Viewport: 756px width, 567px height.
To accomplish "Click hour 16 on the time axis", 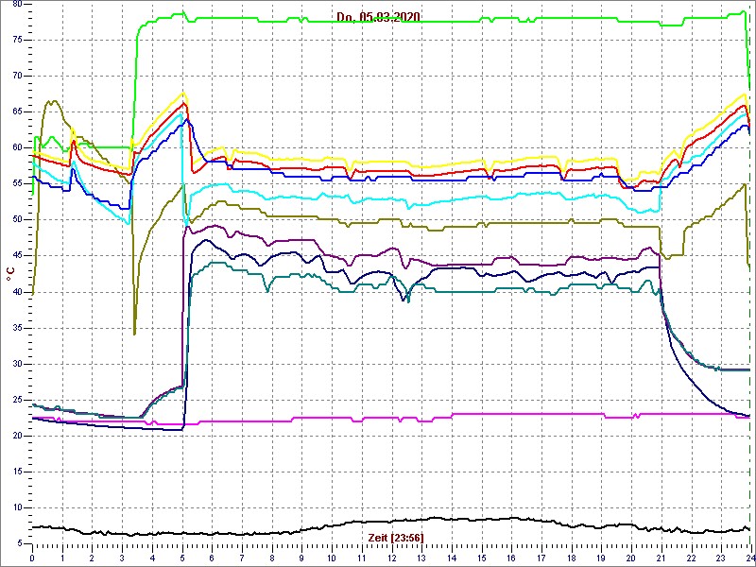I will click(510, 558).
